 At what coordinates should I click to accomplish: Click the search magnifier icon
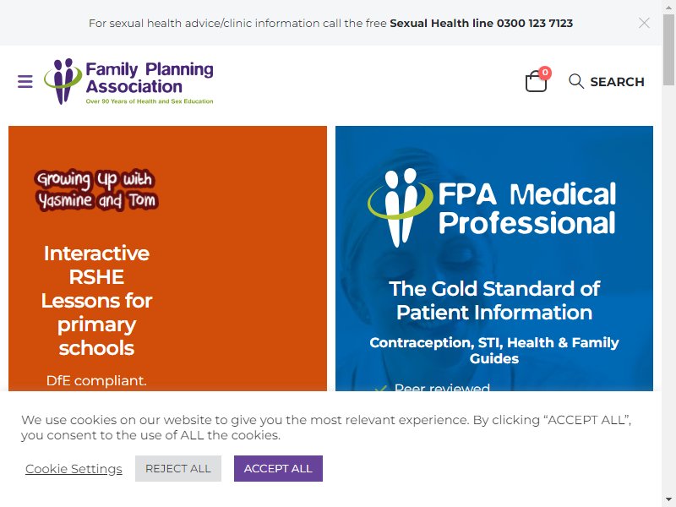[x=576, y=81]
